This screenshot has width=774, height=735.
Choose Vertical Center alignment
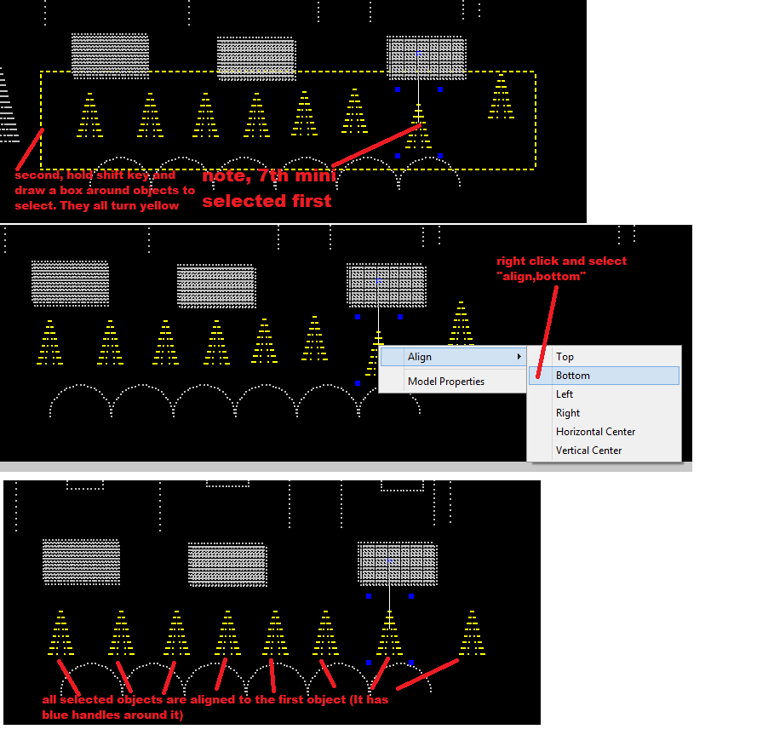tap(604, 451)
